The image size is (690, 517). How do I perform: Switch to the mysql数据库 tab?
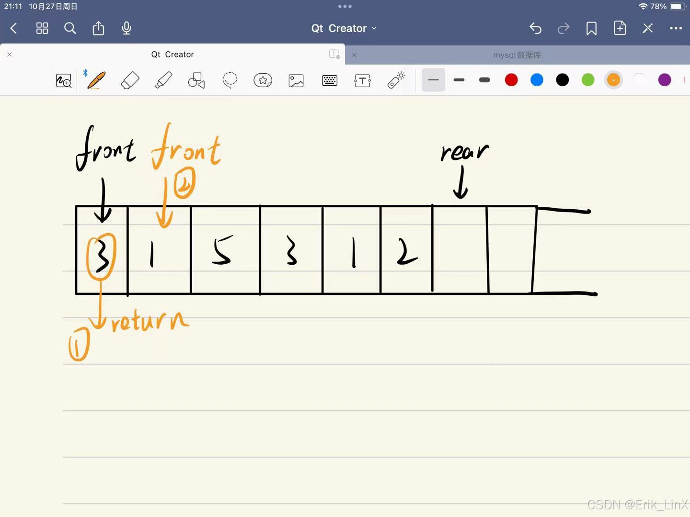pos(517,55)
